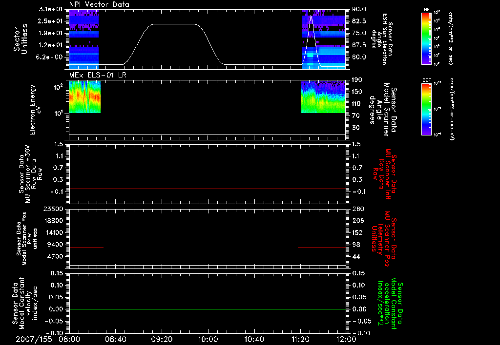Click the 'Electron Energy eV' axis label
The image size is (500, 345).
(35, 110)
